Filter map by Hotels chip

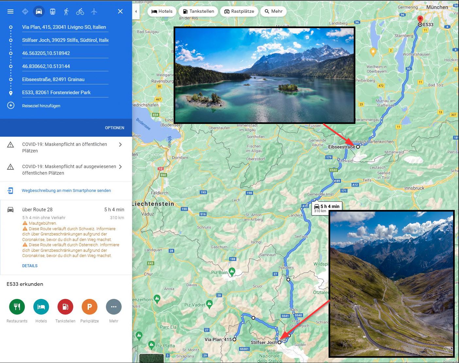coord(162,11)
